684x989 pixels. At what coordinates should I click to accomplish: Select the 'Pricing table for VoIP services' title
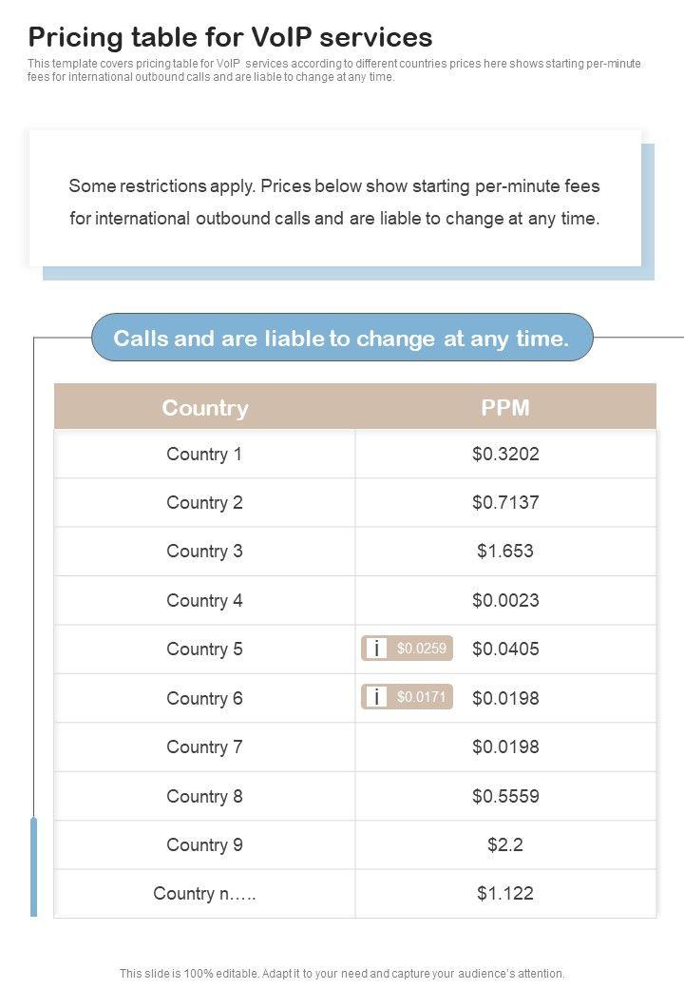coord(231,37)
